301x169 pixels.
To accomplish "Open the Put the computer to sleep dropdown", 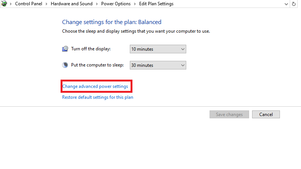I will click(x=158, y=65).
